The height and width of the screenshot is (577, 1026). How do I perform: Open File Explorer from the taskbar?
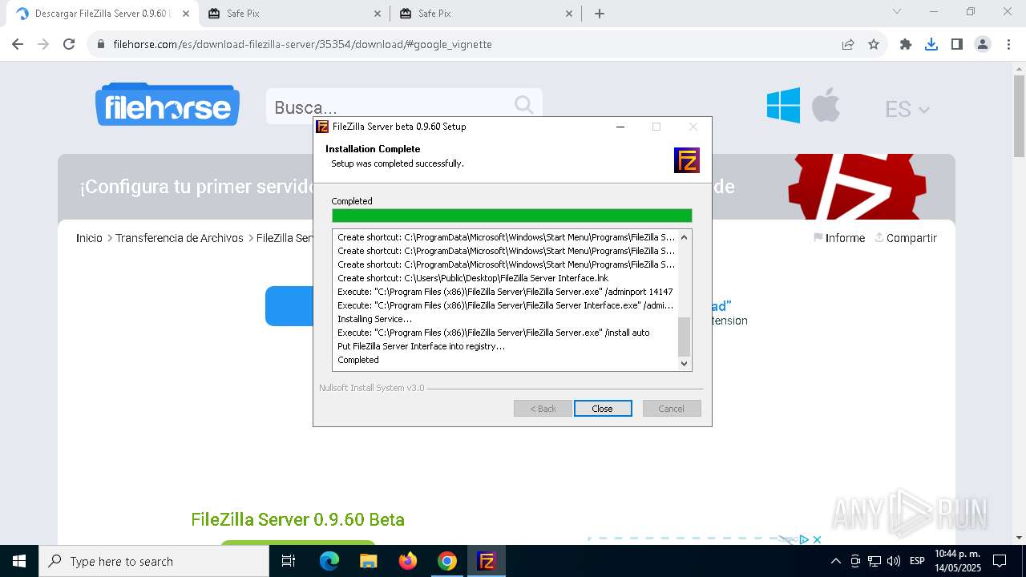pyautogui.click(x=369, y=561)
